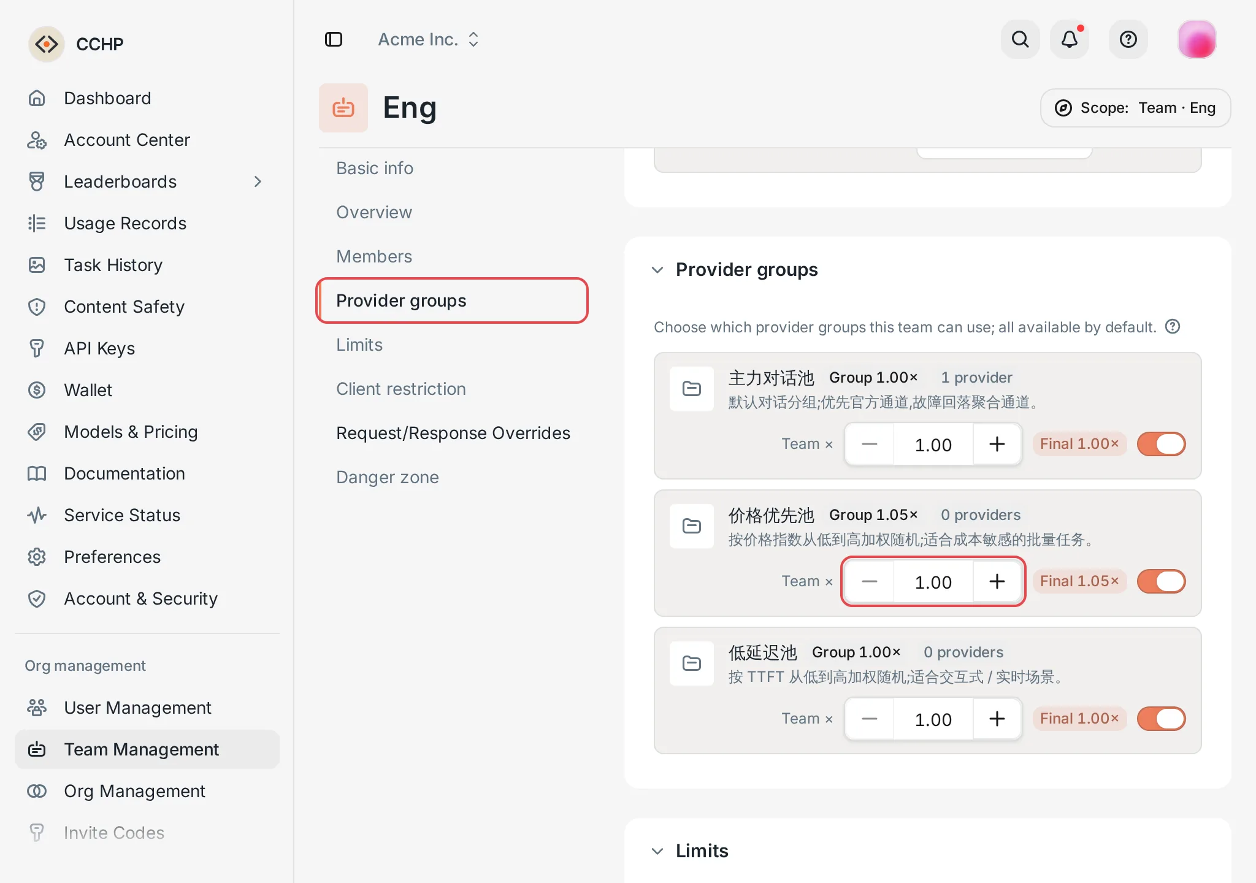Click the Eng team robot icon
1256x883 pixels.
(x=343, y=108)
